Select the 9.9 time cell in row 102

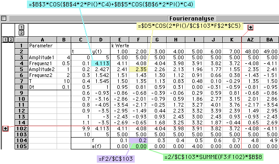coord(81,128)
